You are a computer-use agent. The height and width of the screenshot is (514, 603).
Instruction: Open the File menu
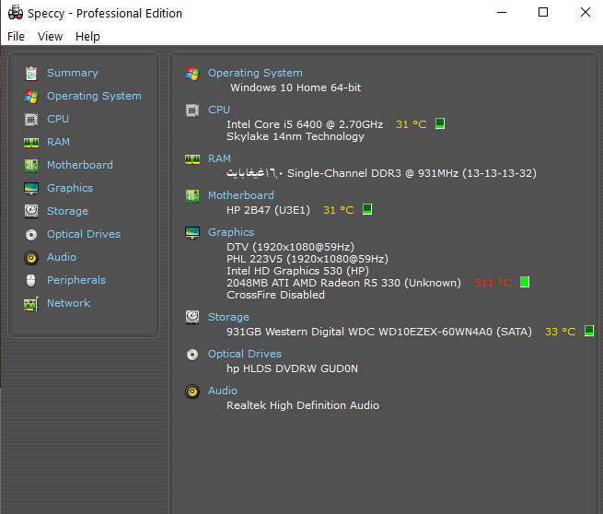click(x=16, y=36)
